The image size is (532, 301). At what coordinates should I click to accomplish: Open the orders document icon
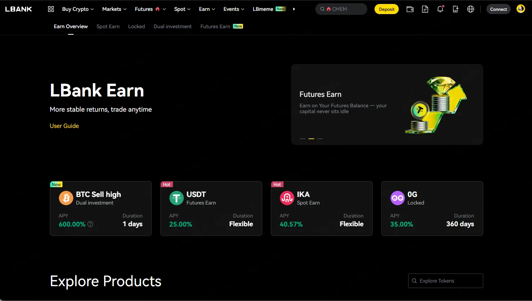coord(425,9)
